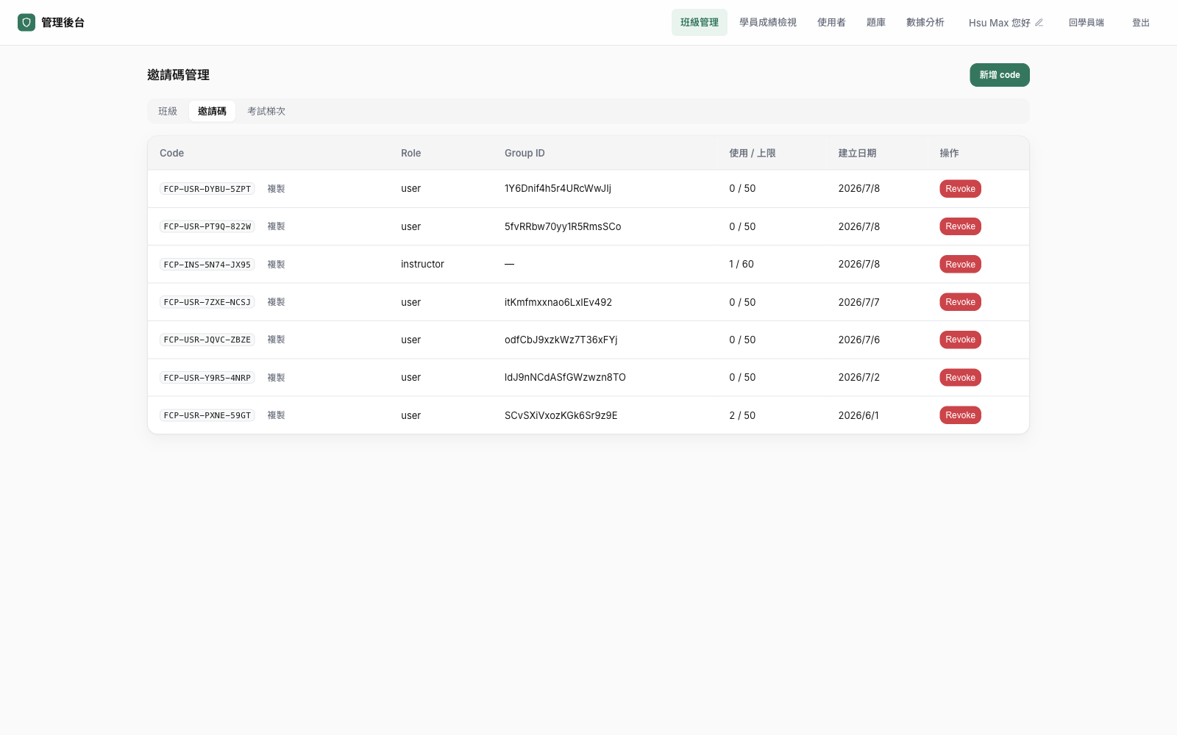
Task: Click the 2026/7/6 creation date
Action: pyautogui.click(x=859, y=340)
